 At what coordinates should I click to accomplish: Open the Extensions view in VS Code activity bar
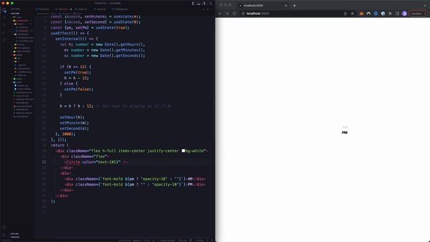[4, 40]
